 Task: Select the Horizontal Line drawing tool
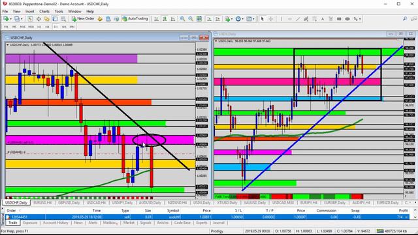point(290,19)
